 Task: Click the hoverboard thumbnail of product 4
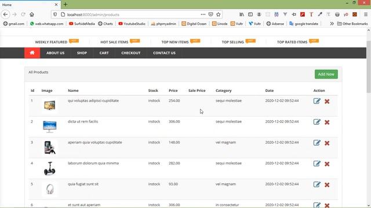50,168
